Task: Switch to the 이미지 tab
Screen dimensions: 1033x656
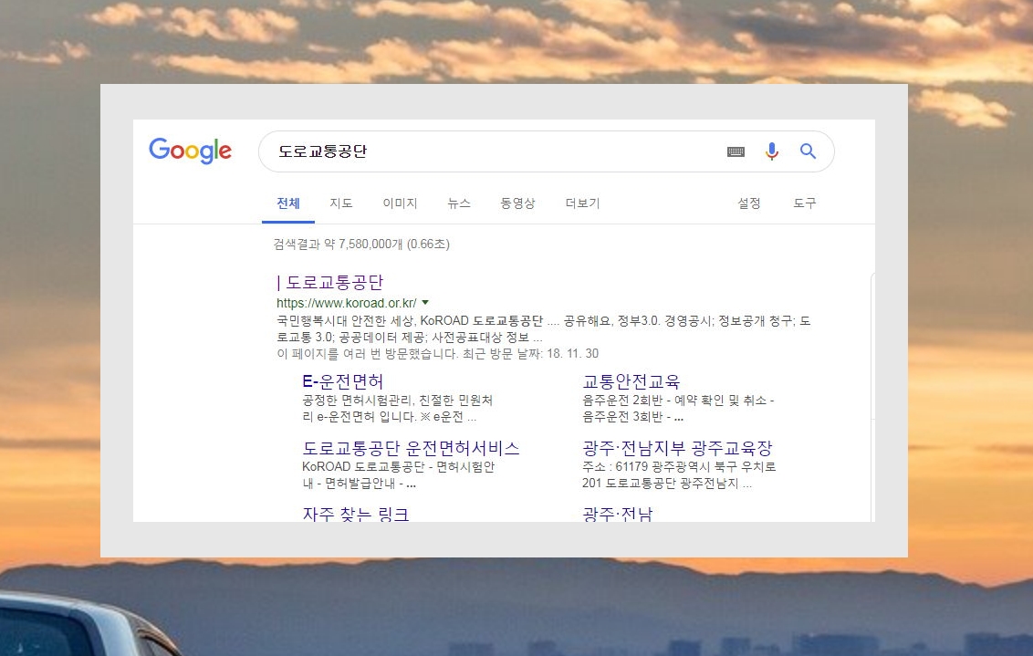Action: 400,203
